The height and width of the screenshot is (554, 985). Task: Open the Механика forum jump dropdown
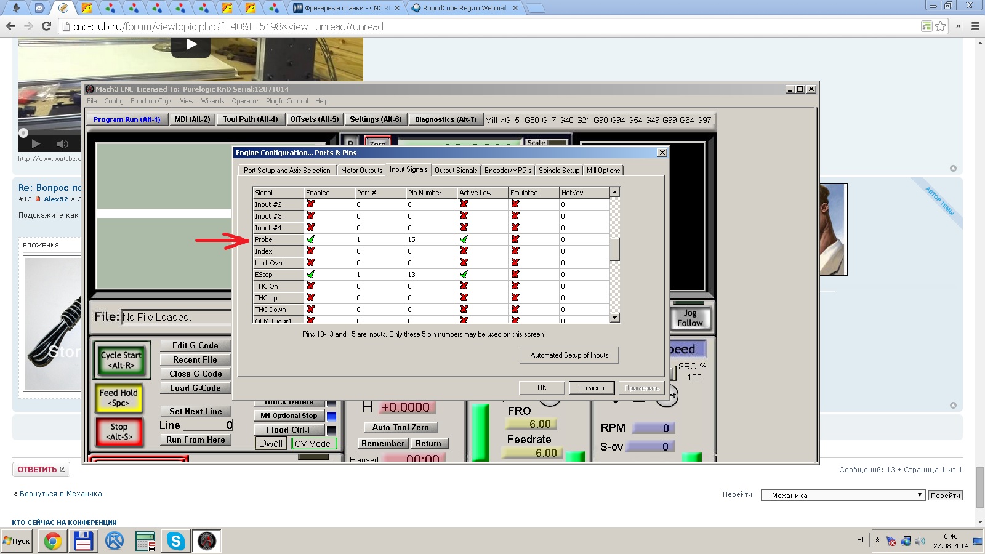(843, 495)
